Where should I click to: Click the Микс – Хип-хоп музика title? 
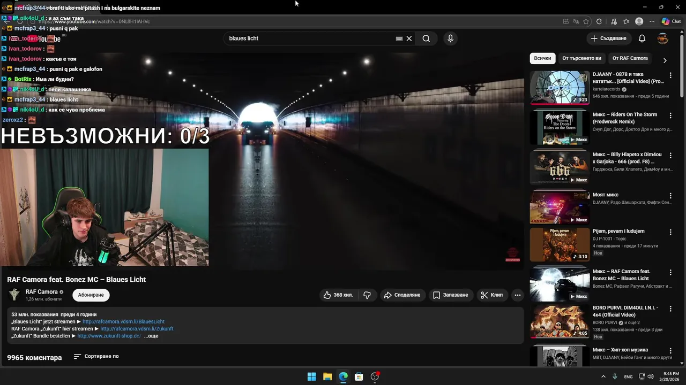click(620, 350)
